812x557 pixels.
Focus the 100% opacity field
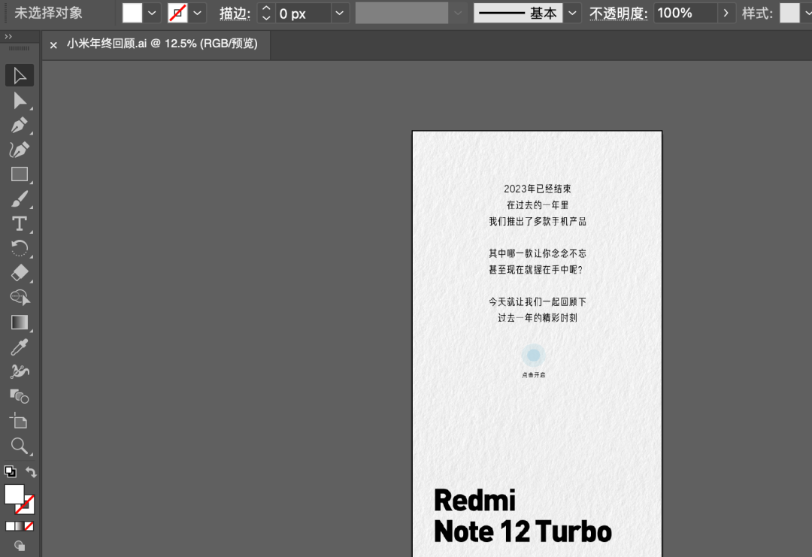[x=685, y=13]
